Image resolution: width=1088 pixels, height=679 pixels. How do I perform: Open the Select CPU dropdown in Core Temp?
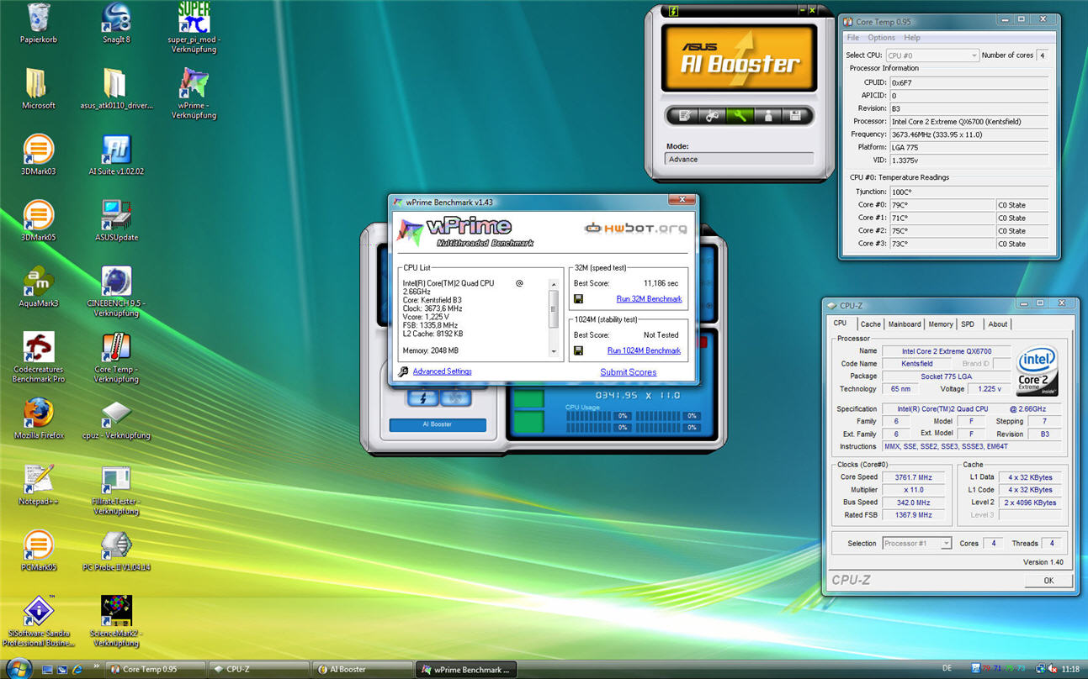pos(932,55)
